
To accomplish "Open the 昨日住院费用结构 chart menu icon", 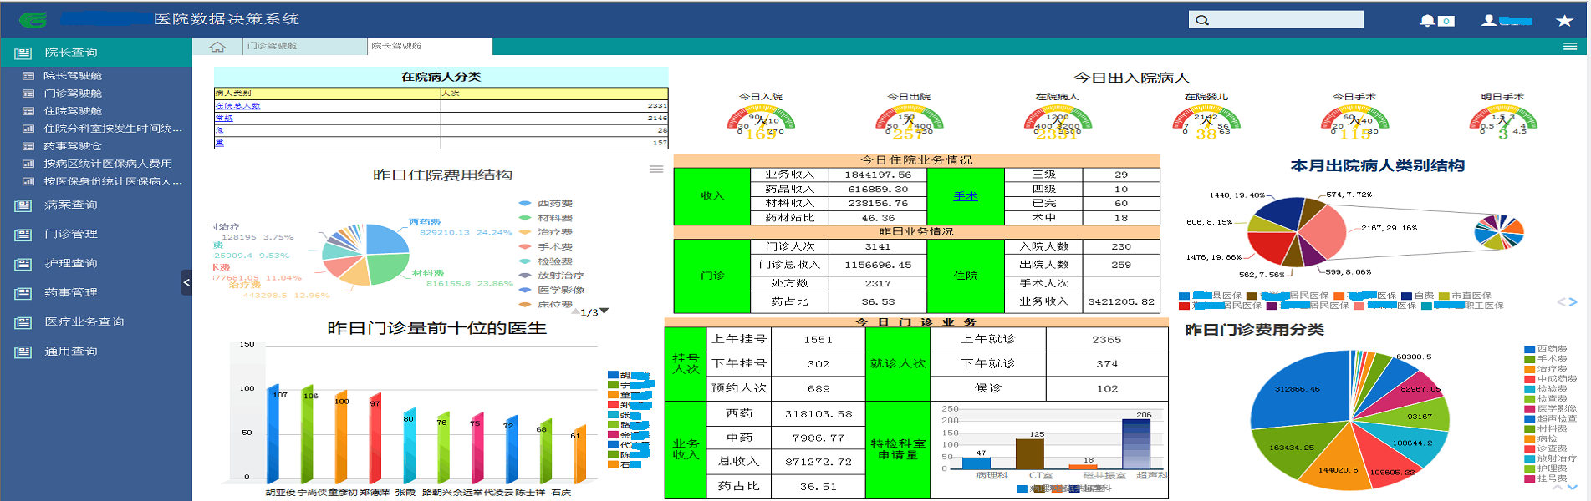I will [656, 170].
